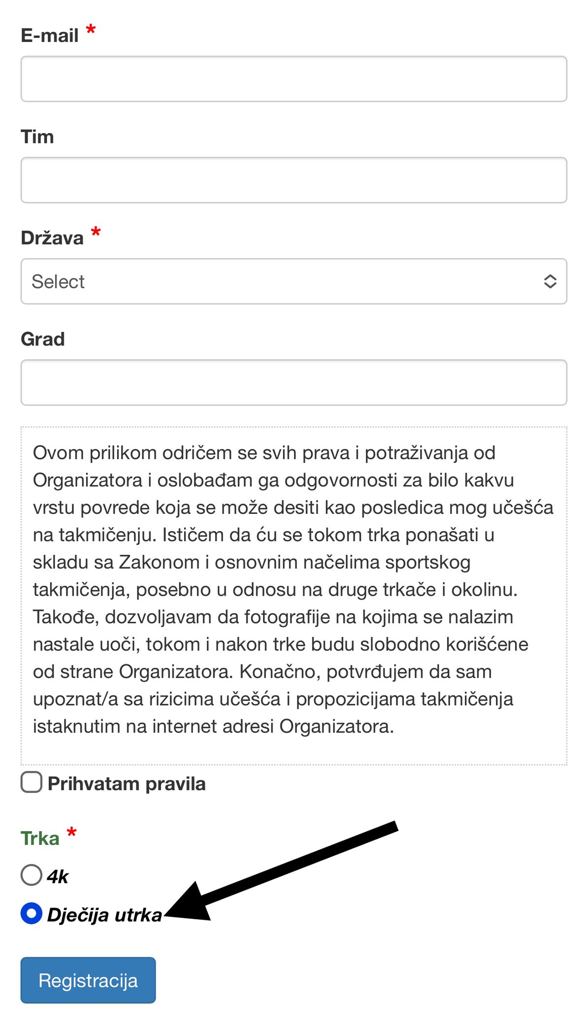Click the Tim field label

(37, 136)
